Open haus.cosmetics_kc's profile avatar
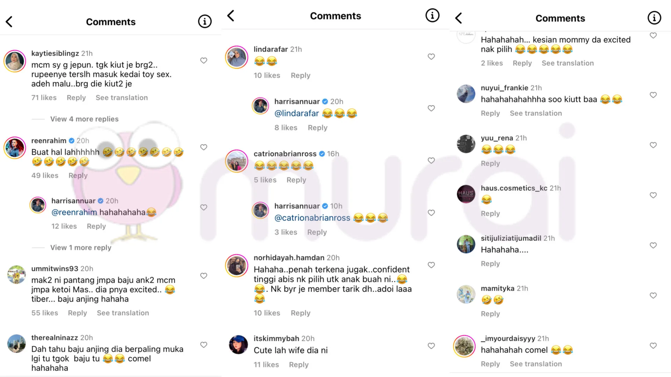Screen dimensions: 671x377 (466, 194)
